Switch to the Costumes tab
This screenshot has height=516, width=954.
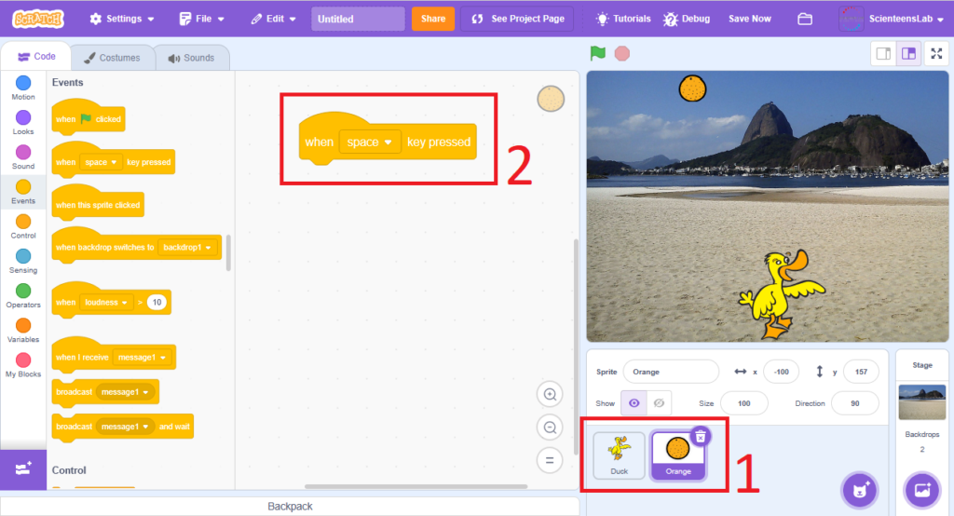point(112,58)
